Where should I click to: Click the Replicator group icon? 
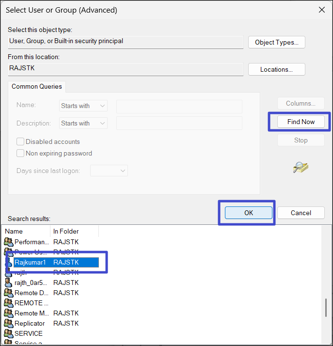pyautogui.click(x=9, y=323)
